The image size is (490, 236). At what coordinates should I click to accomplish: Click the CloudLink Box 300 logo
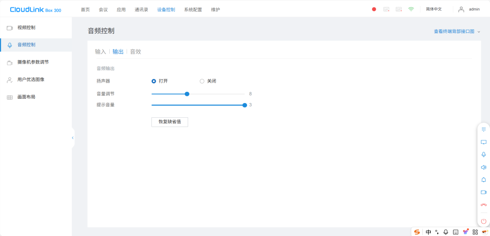point(35,10)
